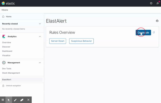Close the recording annotation toolbar
The width and height of the screenshot is (161, 103).
point(28,100)
